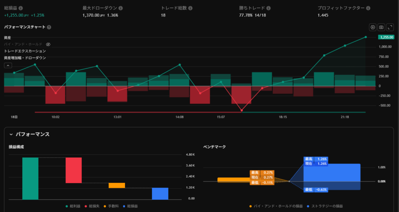Click the lowest red equity point on chart
Image resolution: width=399 pixels, height=212 pixels.
coord(242,110)
